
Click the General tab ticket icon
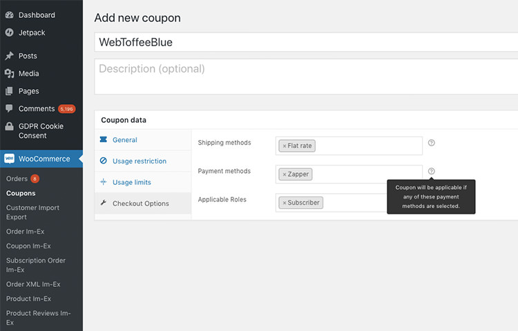pos(104,139)
